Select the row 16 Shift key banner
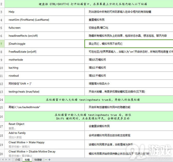The image size is (173, 162). coord(89,116)
